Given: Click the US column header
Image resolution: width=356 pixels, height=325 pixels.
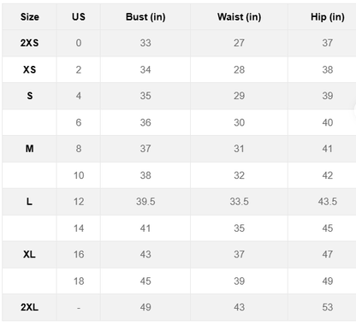Looking at the screenshot, I should point(79,17).
